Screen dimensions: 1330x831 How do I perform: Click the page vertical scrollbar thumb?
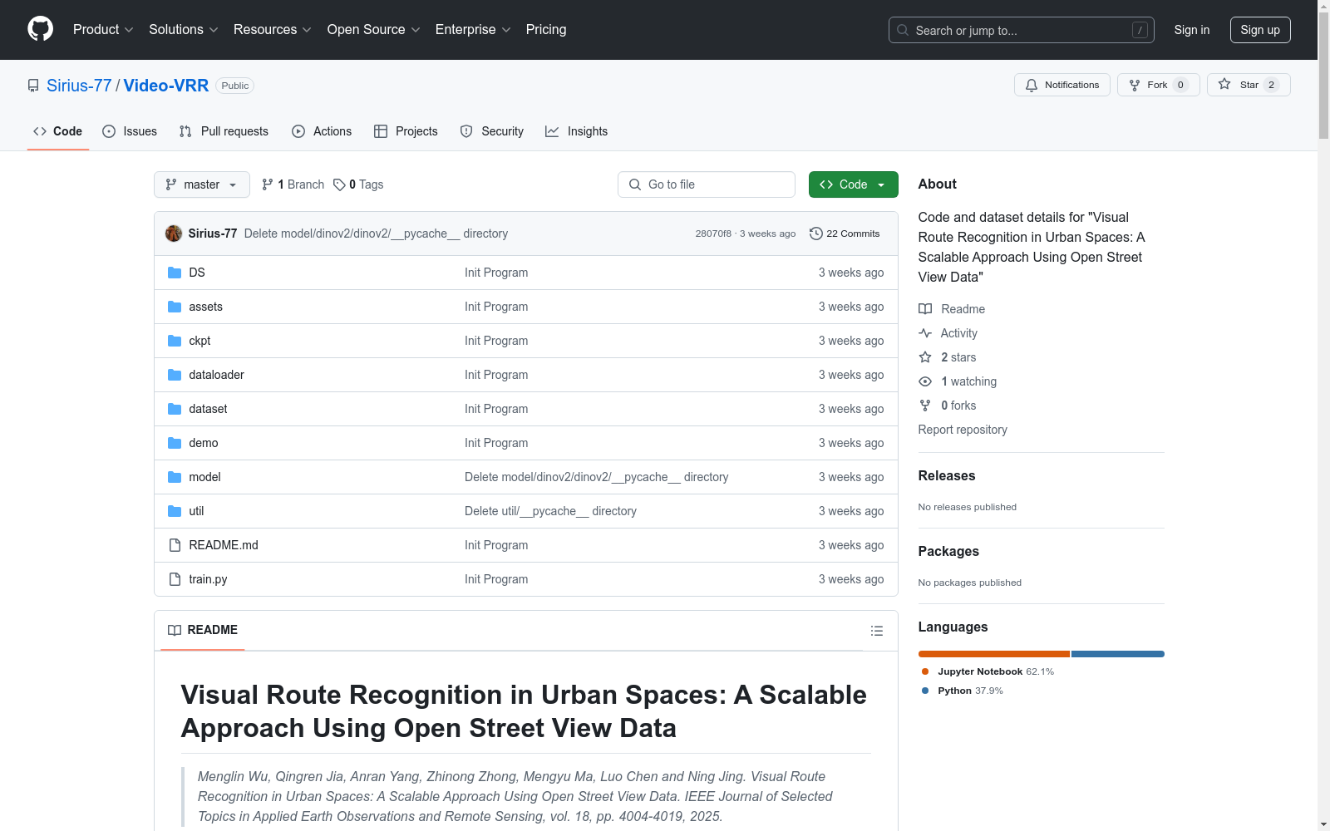(x=1323, y=75)
